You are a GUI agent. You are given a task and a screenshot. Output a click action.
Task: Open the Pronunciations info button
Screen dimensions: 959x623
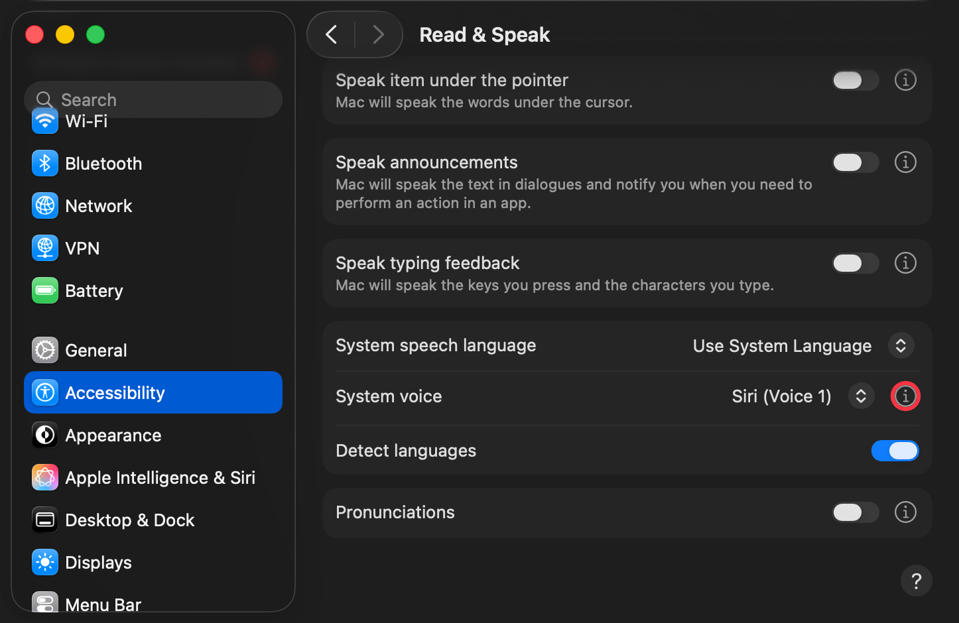905,512
